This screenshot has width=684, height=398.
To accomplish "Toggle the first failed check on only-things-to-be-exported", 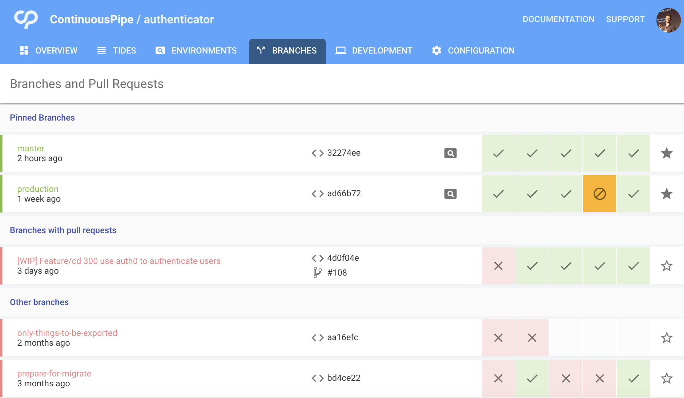I will pyautogui.click(x=499, y=337).
